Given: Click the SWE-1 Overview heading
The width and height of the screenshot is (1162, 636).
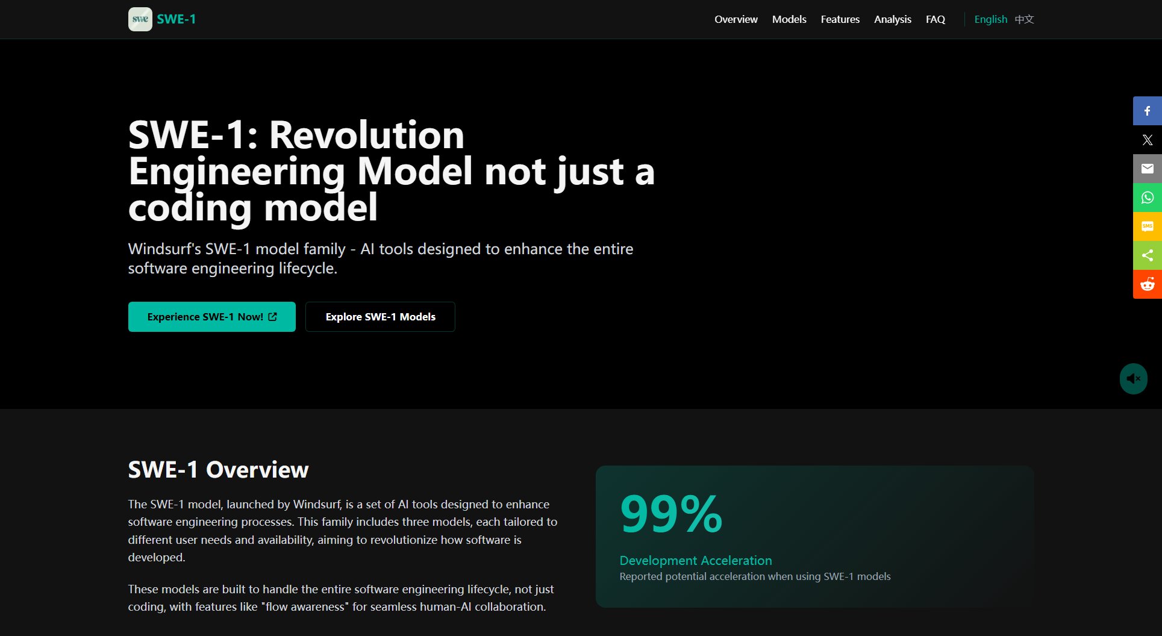Looking at the screenshot, I should 218,470.
